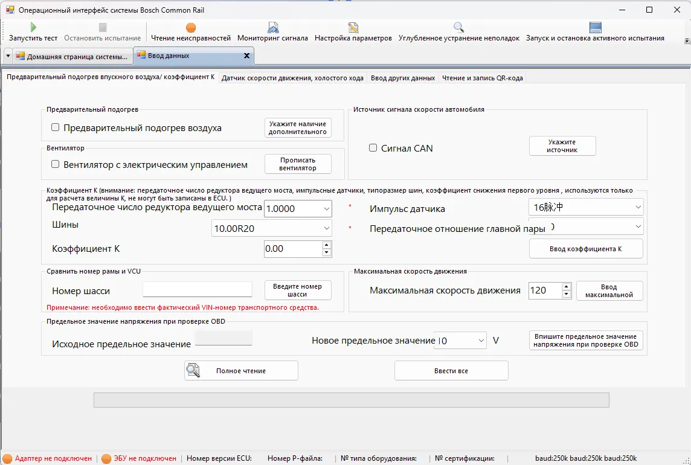691x465 pixels.
Task: Decrease Коэффициент К with down arrow
Action: [327, 252]
